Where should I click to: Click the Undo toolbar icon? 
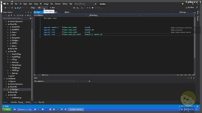23,8
